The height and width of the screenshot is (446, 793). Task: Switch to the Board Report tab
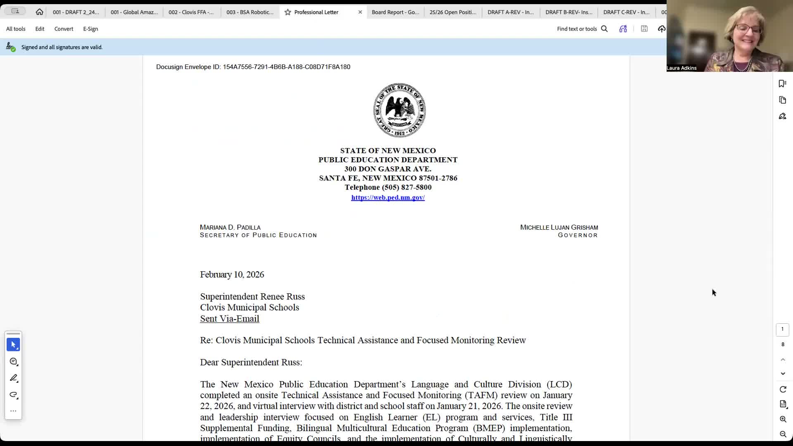click(x=395, y=12)
